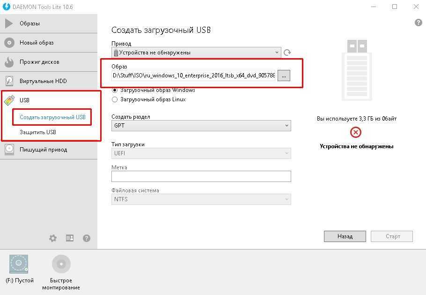Click the Быстрое монтирование disc icon
This screenshot has height=295, width=426.
coord(61,264)
